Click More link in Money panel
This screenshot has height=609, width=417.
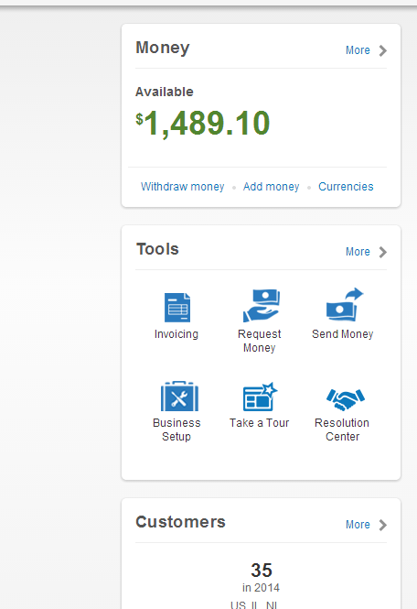(358, 50)
